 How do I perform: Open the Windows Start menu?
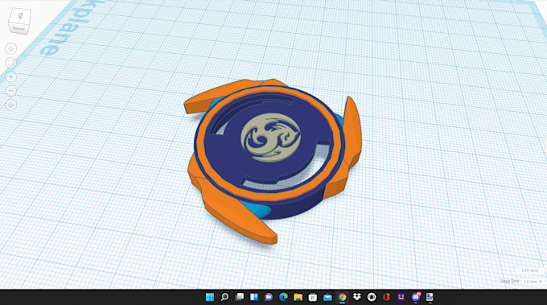pos(210,297)
